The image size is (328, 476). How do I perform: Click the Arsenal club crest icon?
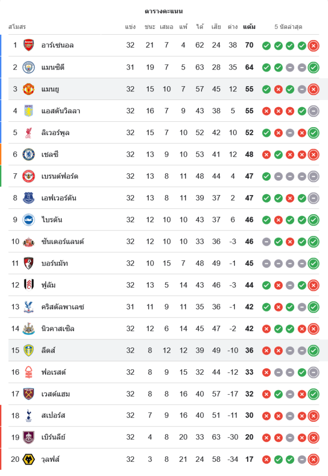[29, 45]
